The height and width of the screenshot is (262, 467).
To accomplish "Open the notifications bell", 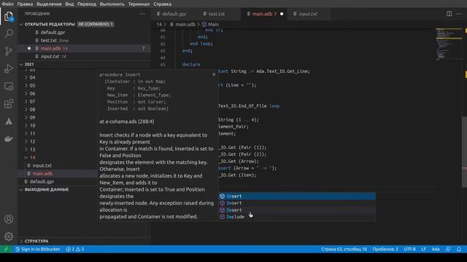I will tap(459, 249).
